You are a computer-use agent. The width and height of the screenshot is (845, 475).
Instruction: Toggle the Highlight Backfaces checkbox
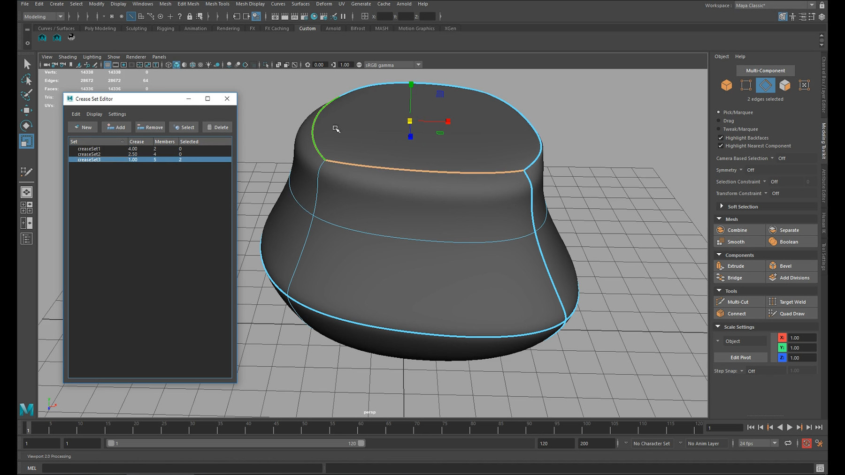point(721,137)
